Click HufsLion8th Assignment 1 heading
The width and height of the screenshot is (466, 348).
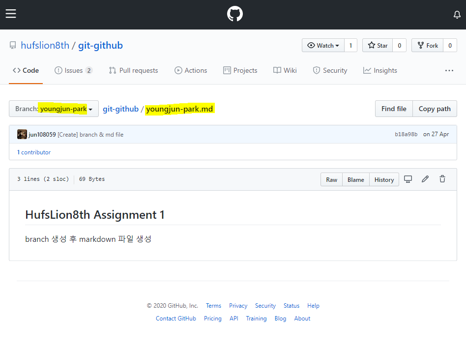click(x=95, y=215)
